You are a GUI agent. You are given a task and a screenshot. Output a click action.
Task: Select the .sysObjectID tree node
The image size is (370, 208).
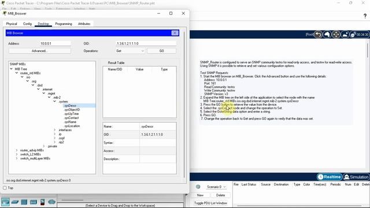(72, 110)
